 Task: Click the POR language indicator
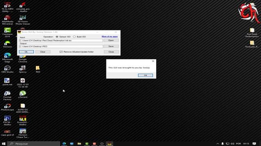click(238, 144)
